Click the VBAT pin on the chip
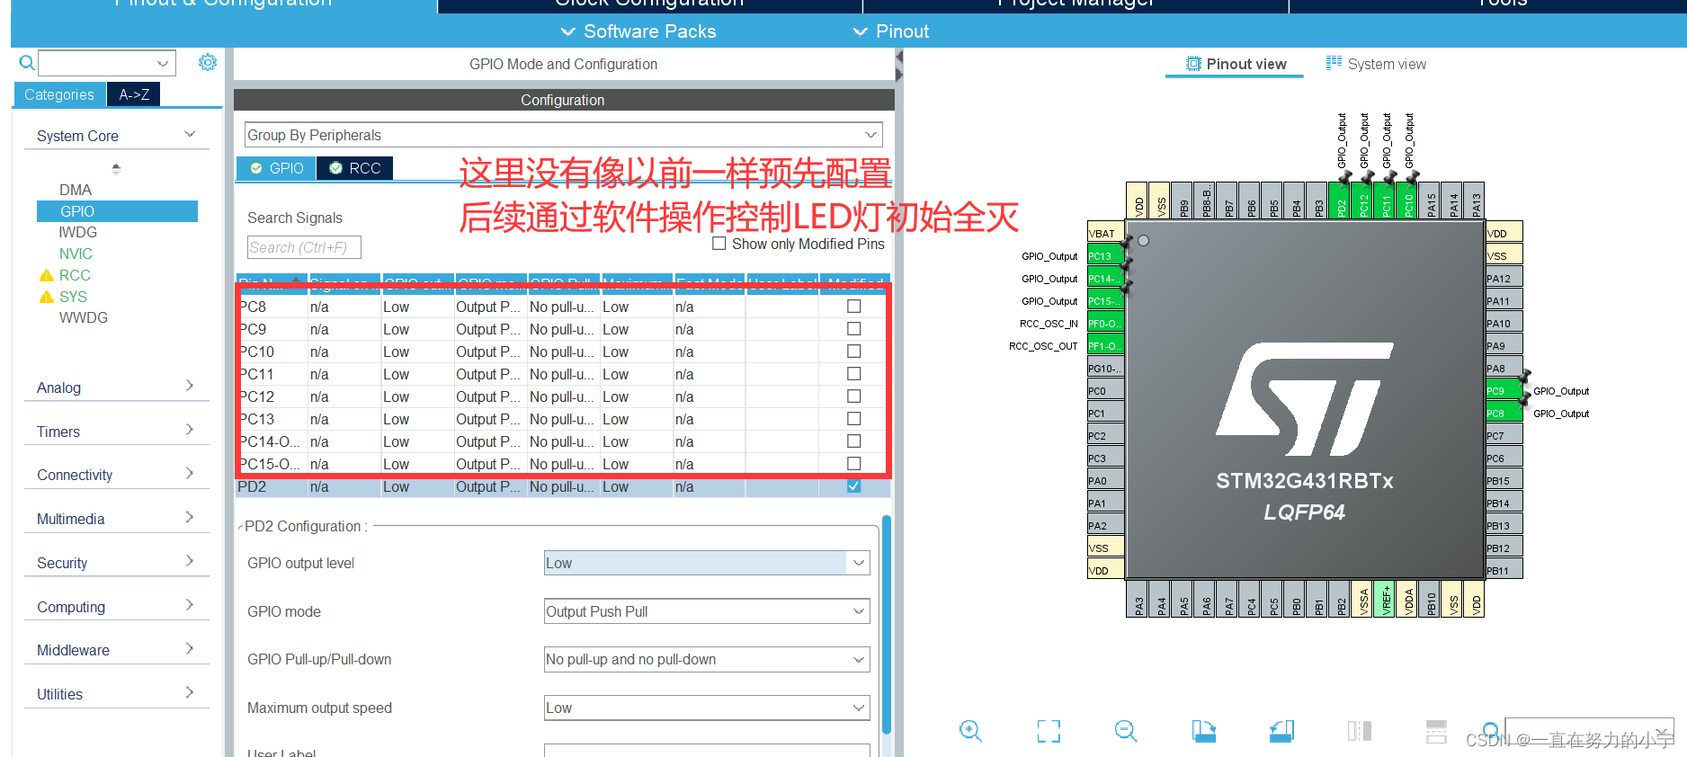The height and width of the screenshot is (757, 1687). (x=1105, y=234)
